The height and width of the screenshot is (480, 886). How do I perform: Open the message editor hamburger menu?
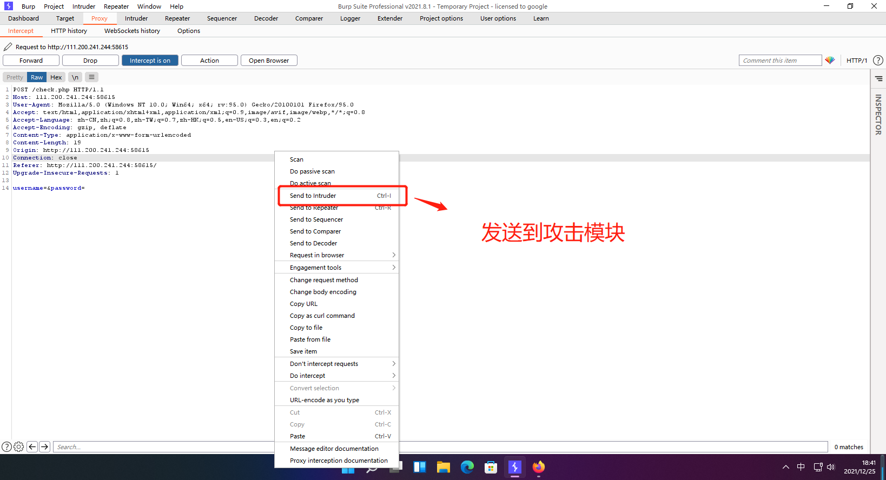coord(91,77)
